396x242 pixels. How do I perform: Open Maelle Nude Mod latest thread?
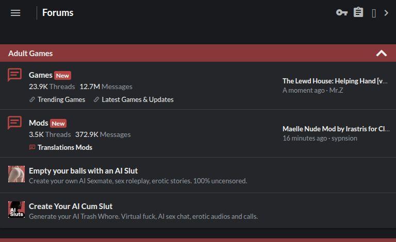[x=336, y=129]
